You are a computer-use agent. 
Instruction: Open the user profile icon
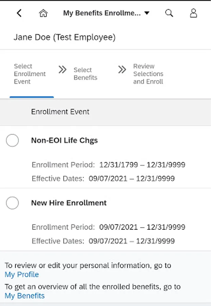(193, 13)
